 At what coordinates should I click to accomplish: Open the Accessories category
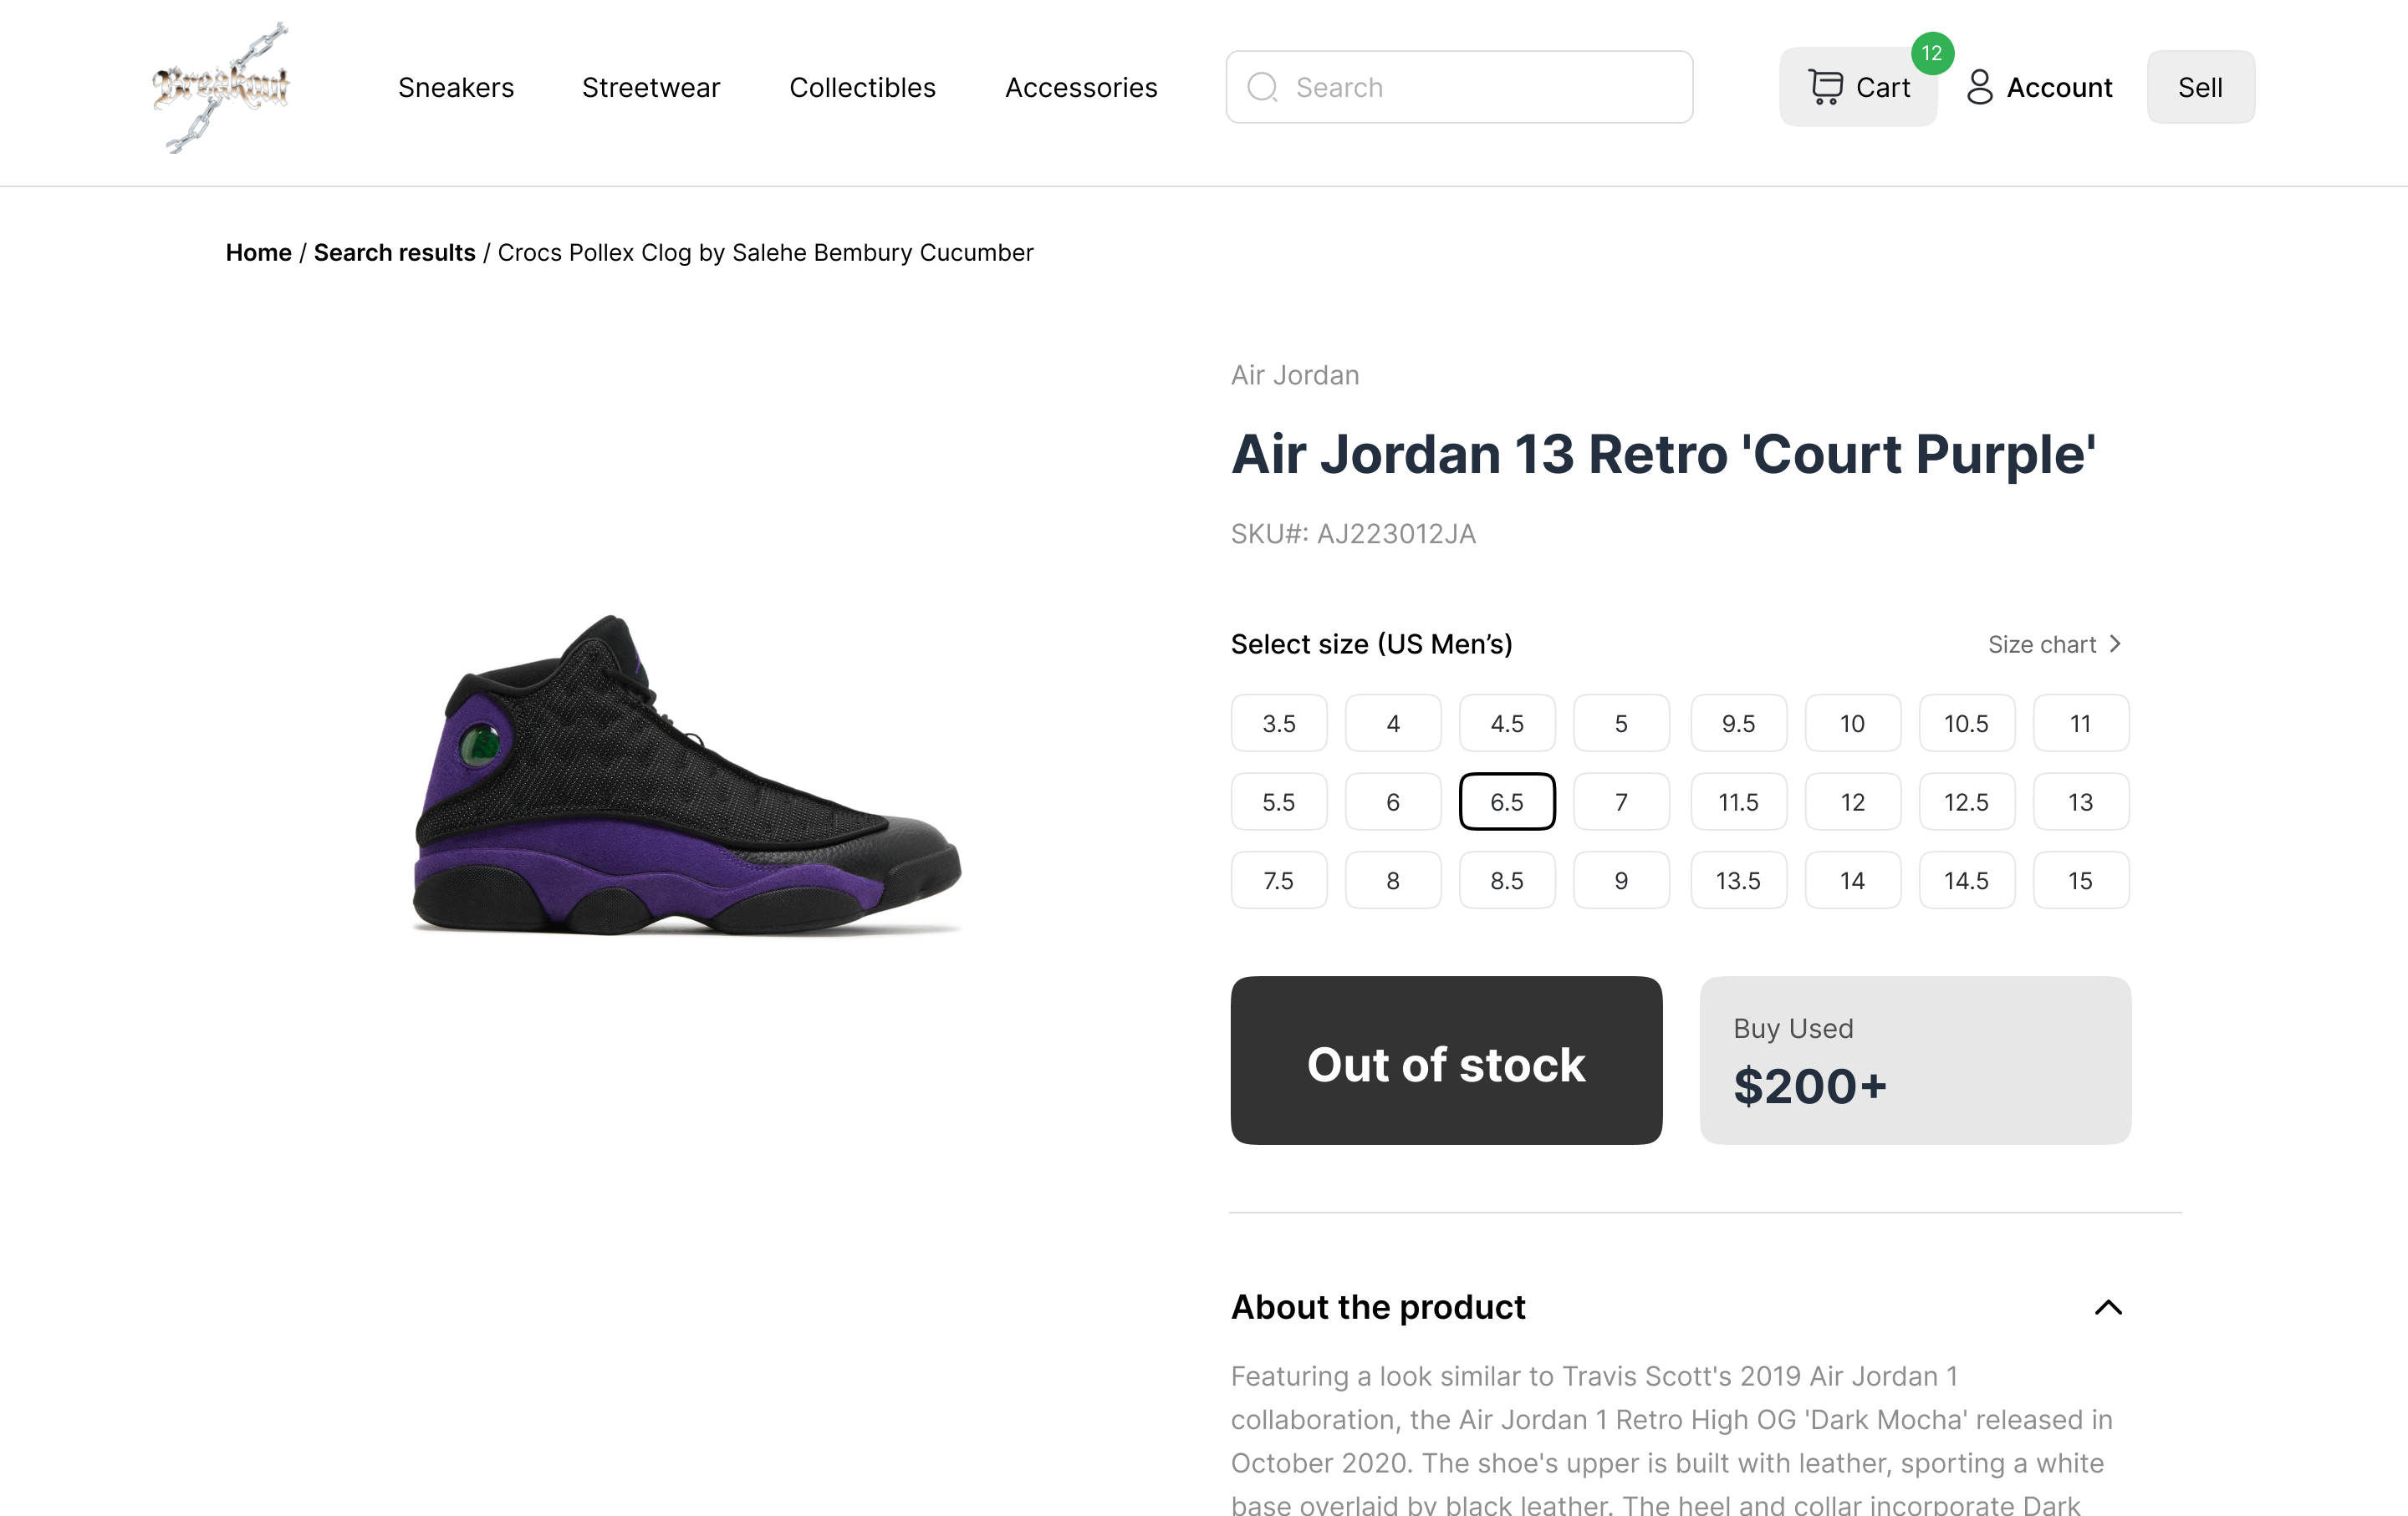pyautogui.click(x=1081, y=87)
